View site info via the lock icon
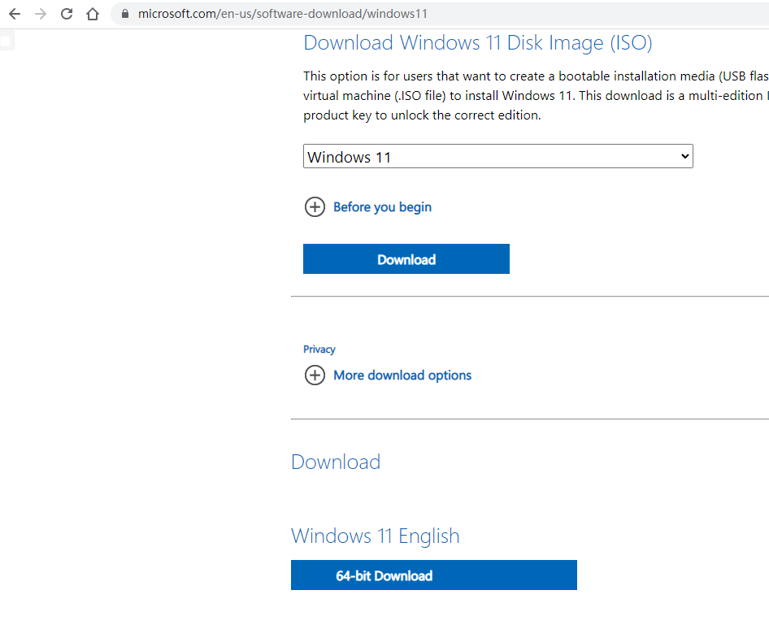Viewport: 769px width, 625px height. [124, 14]
